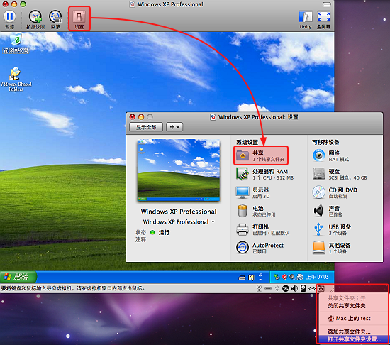
Task: Click the network arrows status bar icon
Action: 312,288
